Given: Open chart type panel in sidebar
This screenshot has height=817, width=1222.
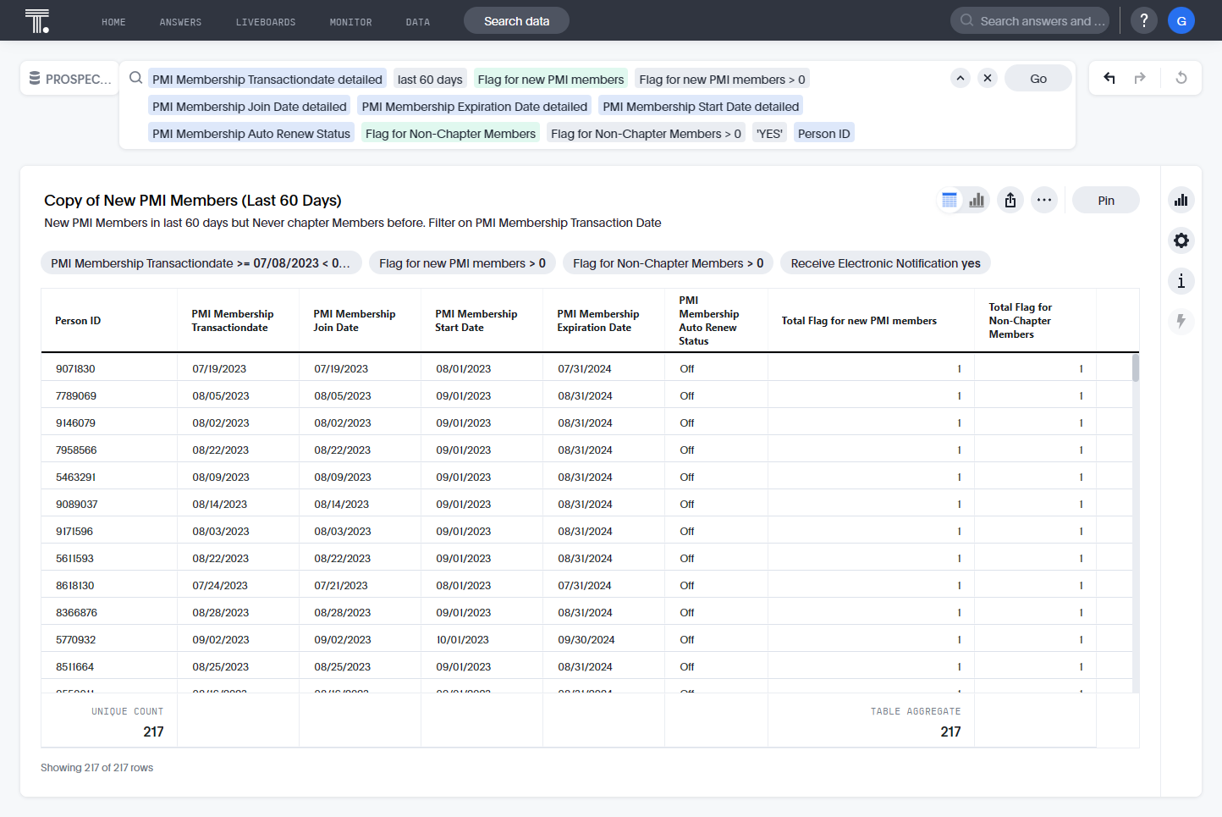Looking at the screenshot, I should coord(1181,200).
